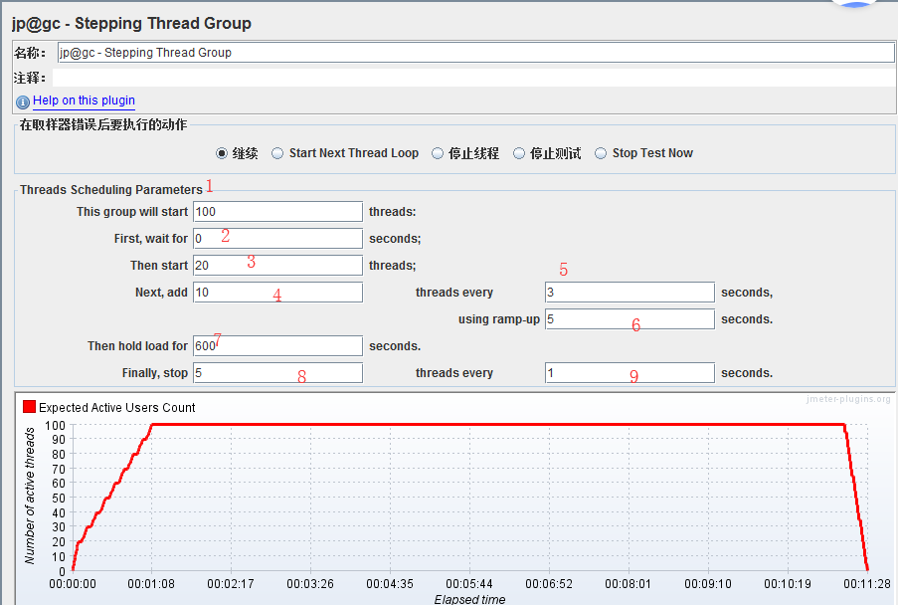The image size is (898, 605).
Task: Click the jmeter-plugins.org watermark on chart
Action: tap(848, 399)
